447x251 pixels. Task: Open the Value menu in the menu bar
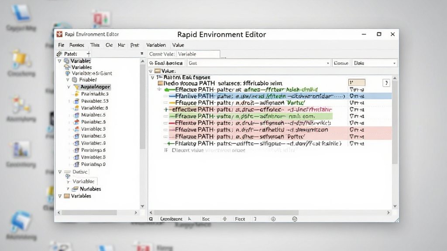point(178,45)
